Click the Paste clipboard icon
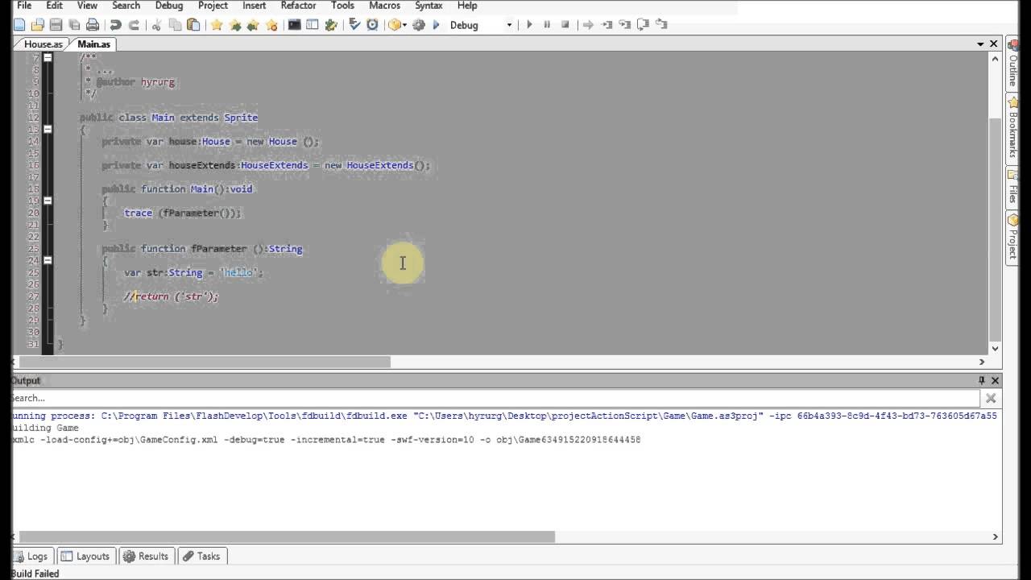1031x580 pixels. (193, 25)
